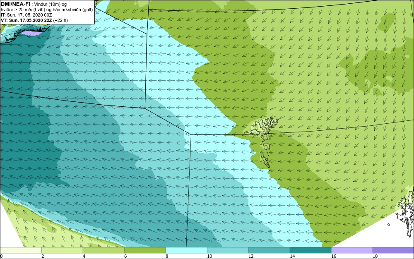
Task: Click the legend label '8'
Action: click(x=166, y=256)
